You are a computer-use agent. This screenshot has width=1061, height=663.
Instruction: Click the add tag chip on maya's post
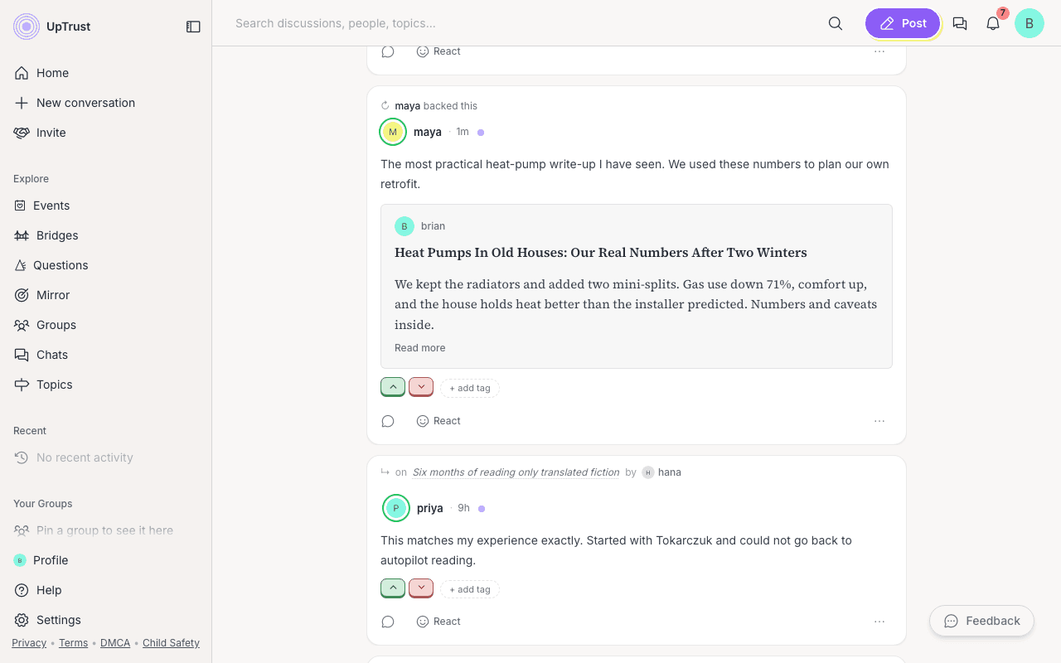coord(470,388)
